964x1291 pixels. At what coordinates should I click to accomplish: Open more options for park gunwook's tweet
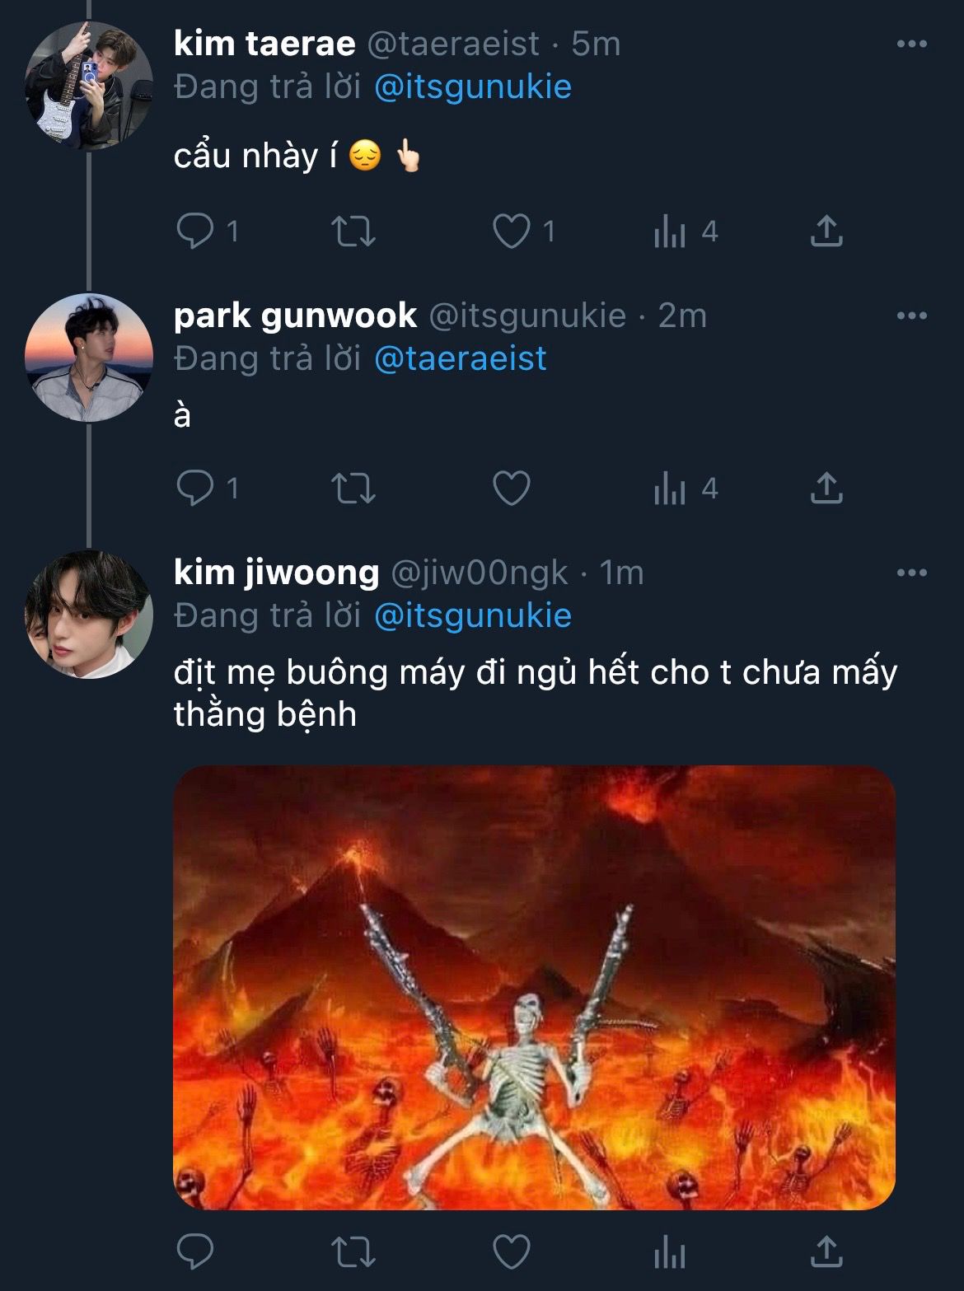click(x=911, y=316)
